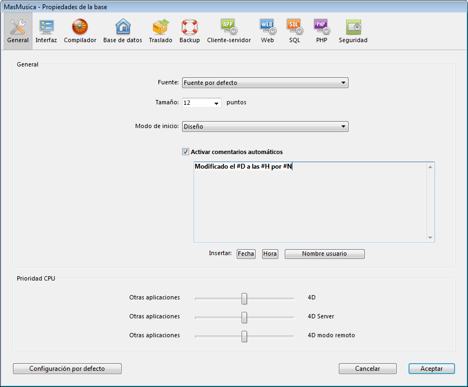This screenshot has width=468, height=387.
Task: Click inside the automatic comments text area
Action: point(311,205)
